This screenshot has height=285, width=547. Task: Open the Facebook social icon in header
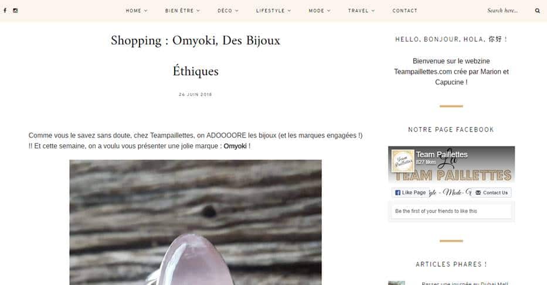point(5,11)
